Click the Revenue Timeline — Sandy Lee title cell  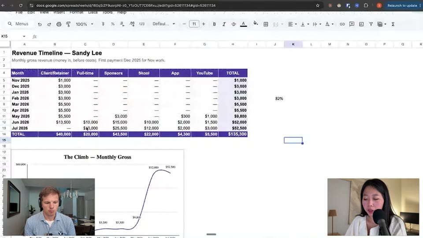tap(57, 53)
